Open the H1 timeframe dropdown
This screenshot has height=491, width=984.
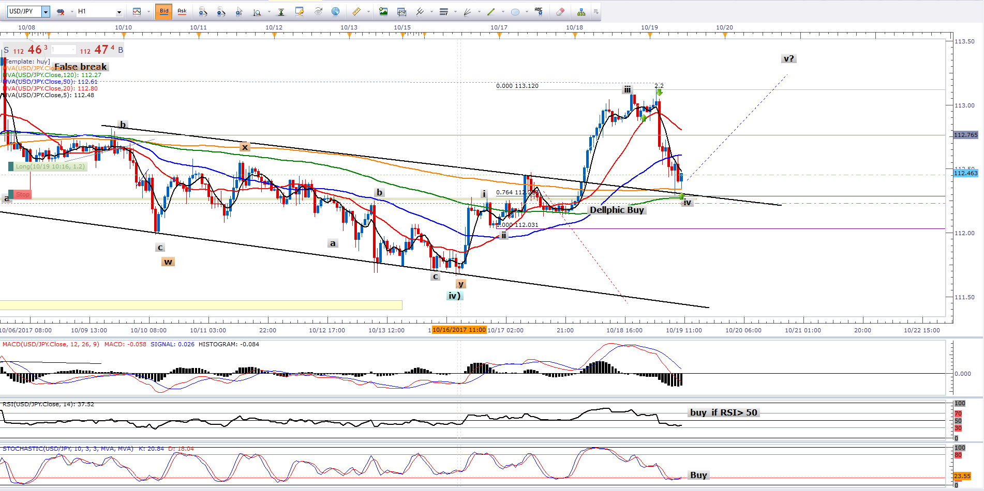pos(119,11)
